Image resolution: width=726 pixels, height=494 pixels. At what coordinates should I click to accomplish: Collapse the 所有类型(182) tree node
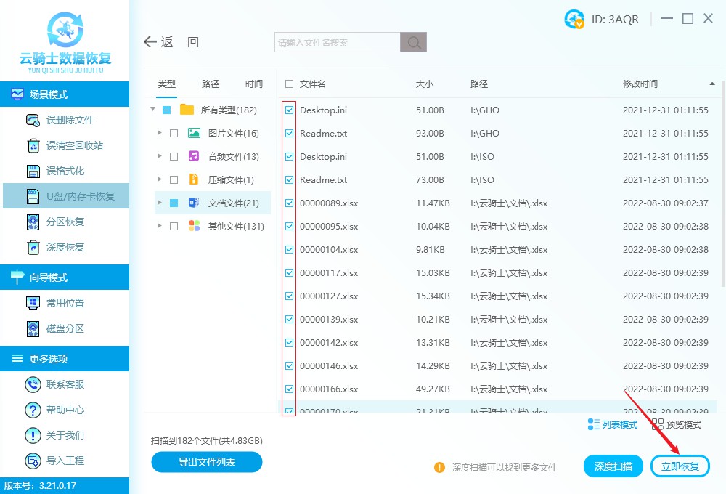pos(152,109)
